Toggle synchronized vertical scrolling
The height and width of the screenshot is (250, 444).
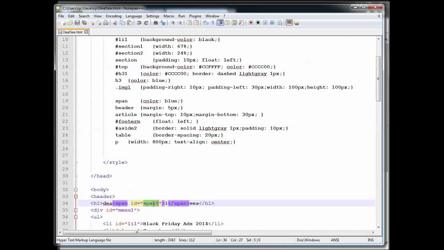click(189, 23)
